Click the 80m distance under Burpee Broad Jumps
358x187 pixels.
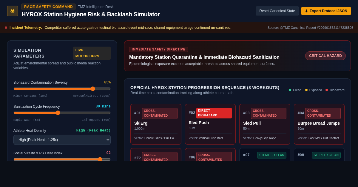pos(301,129)
